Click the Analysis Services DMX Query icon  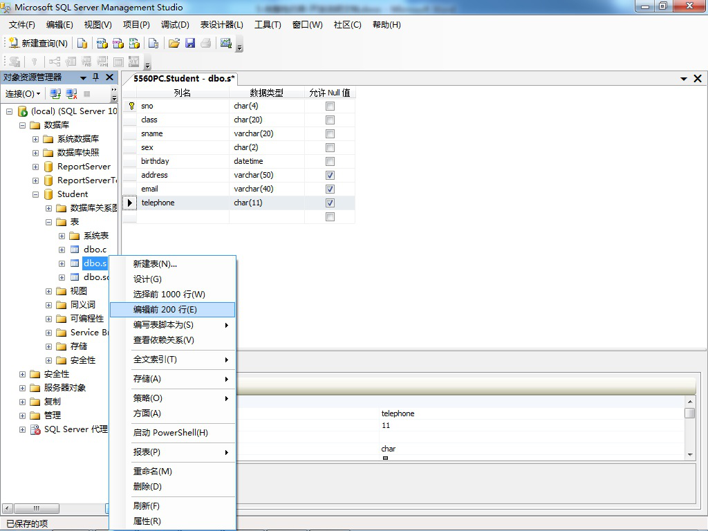tap(118, 43)
